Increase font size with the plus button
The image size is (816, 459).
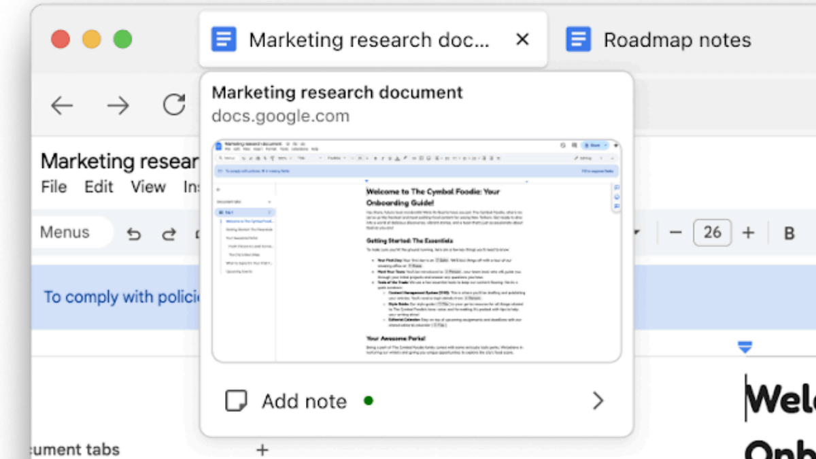click(x=748, y=233)
